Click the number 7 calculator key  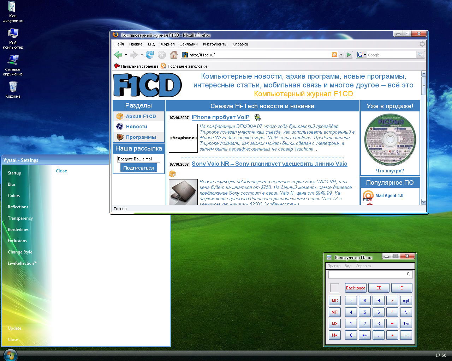pos(351,301)
